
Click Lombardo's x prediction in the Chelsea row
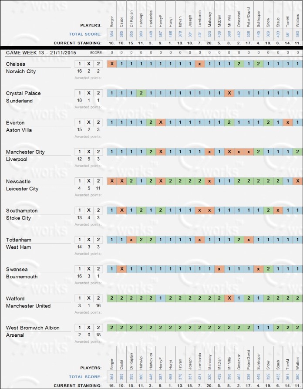[199, 64]
